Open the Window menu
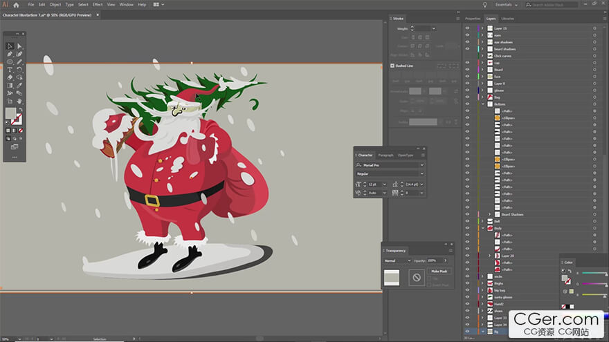 [126, 5]
